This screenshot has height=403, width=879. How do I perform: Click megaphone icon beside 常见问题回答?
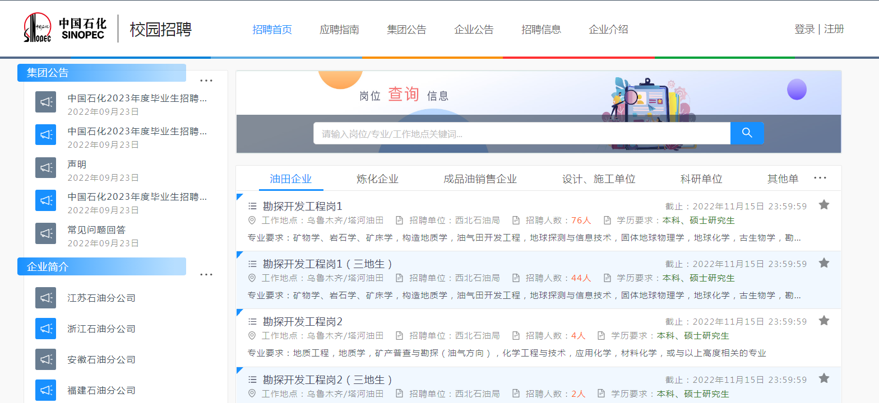coord(45,233)
